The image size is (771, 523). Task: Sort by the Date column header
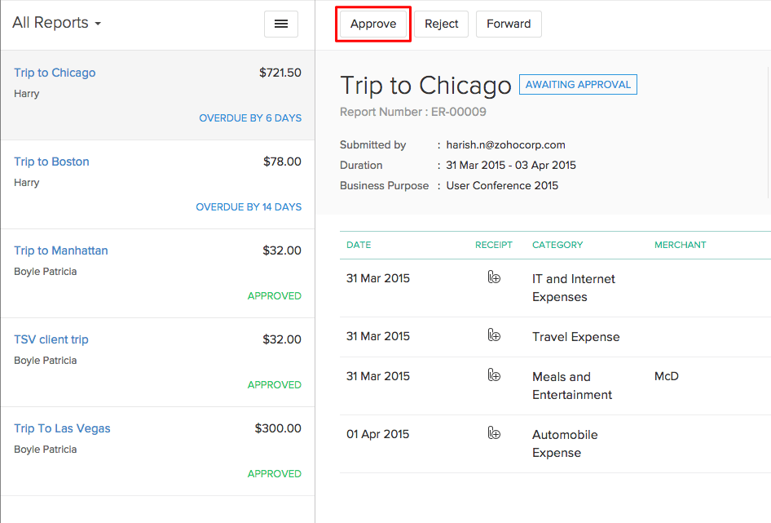[359, 245]
